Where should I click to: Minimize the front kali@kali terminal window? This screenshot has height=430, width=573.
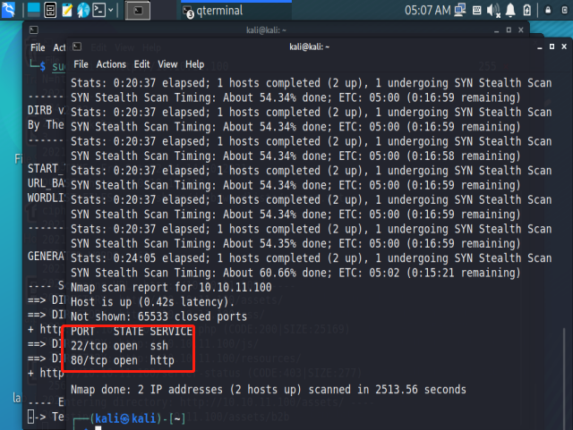click(540, 47)
